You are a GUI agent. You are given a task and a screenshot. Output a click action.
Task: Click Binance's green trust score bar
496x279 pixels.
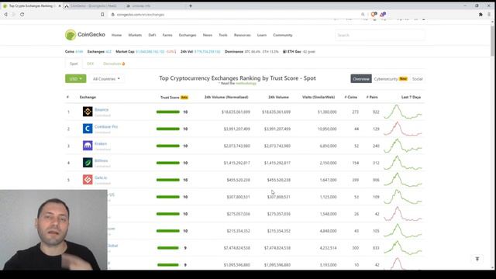tap(168, 112)
